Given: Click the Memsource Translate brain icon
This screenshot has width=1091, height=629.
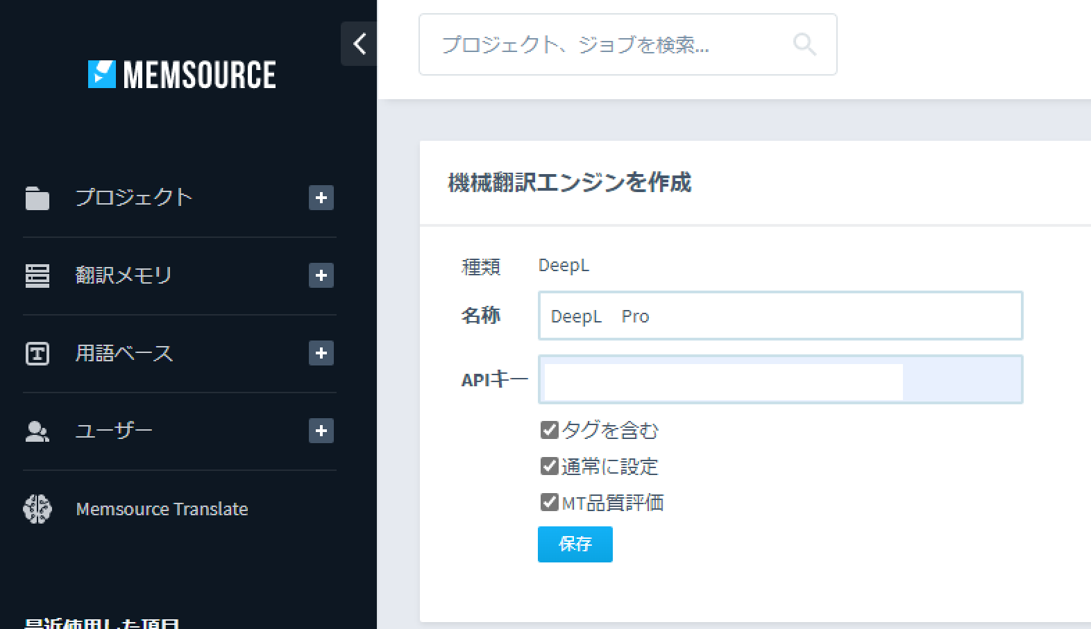Looking at the screenshot, I should [37, 509].
